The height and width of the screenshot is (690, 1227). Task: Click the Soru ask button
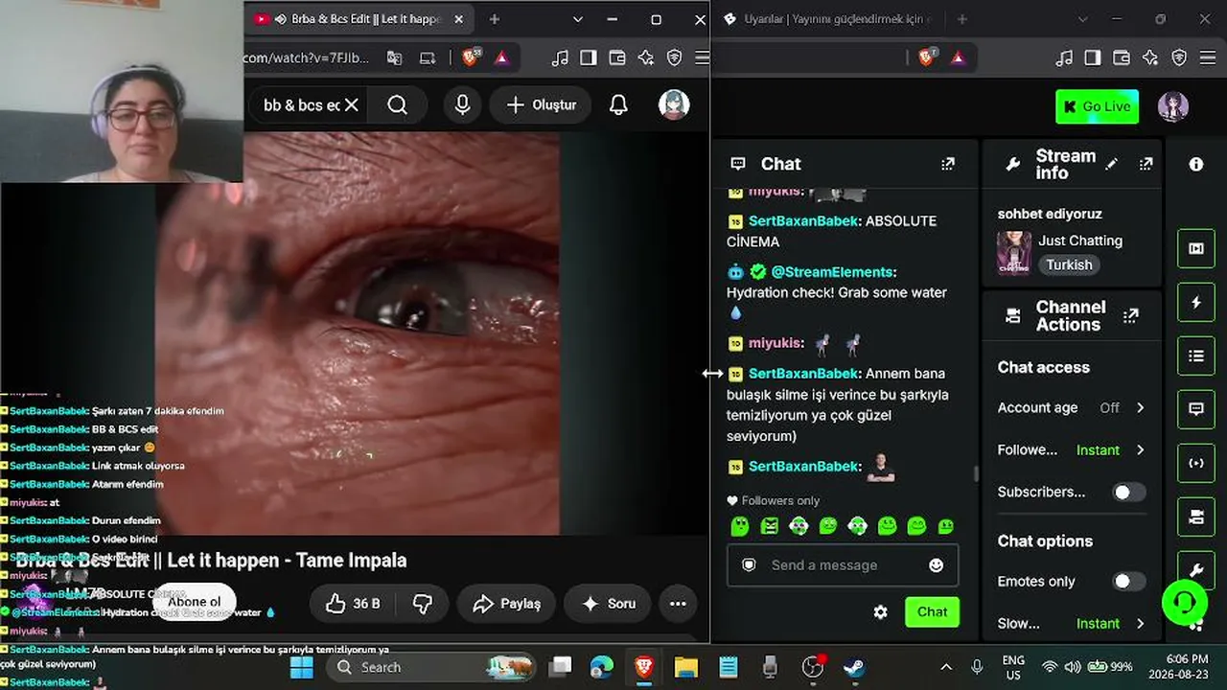(609, 604)
